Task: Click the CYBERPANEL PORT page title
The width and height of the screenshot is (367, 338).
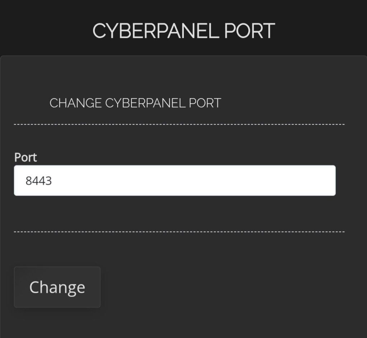Action: tap(183, 31)
